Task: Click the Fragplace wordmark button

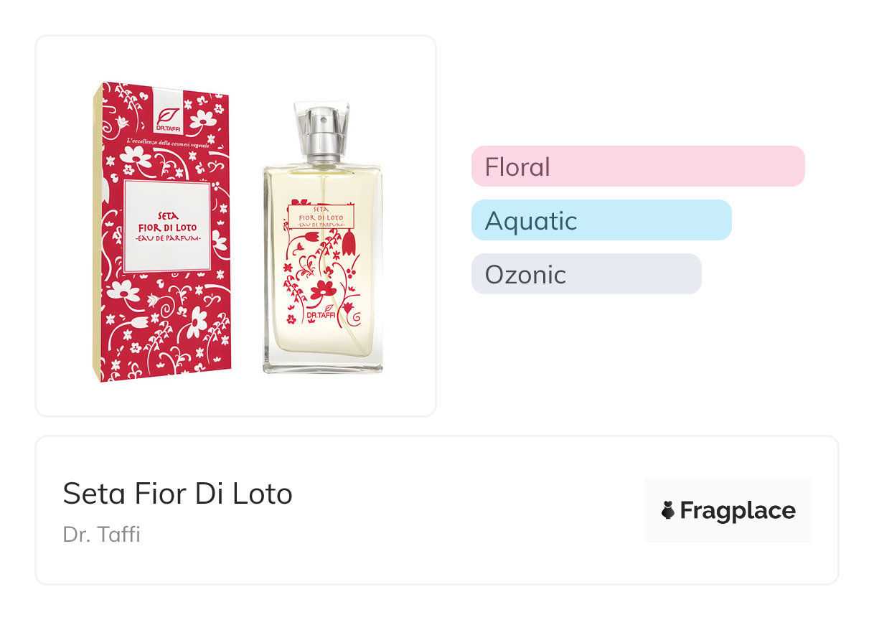Action: 728,510
